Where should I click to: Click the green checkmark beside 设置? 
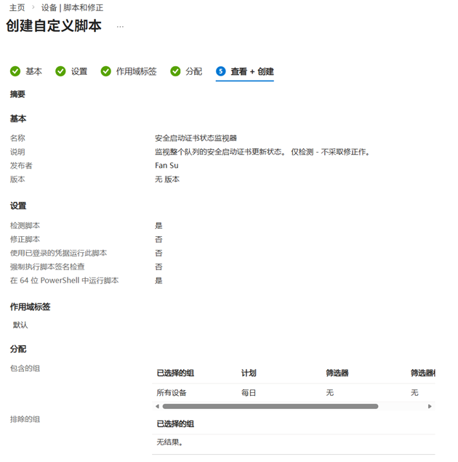pyautogui.click(x=60, y=71)
